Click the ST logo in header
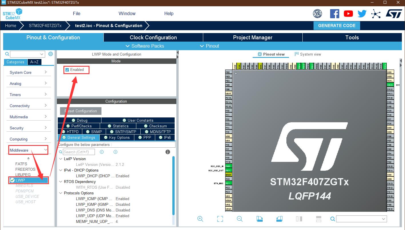Image resolution: width=405 pixels, height=230 pixels. click(394, 13)
